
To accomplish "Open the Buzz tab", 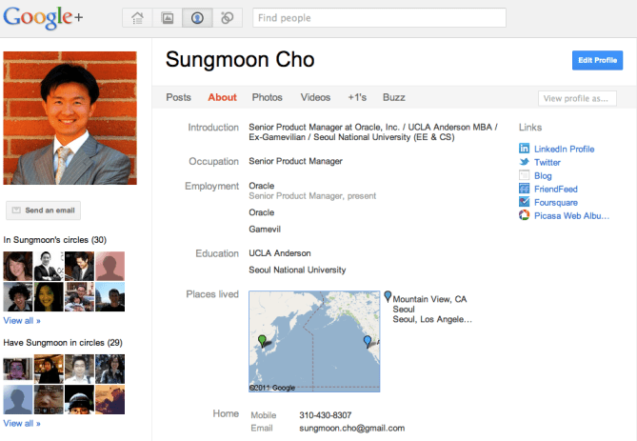I will point(393,97).
